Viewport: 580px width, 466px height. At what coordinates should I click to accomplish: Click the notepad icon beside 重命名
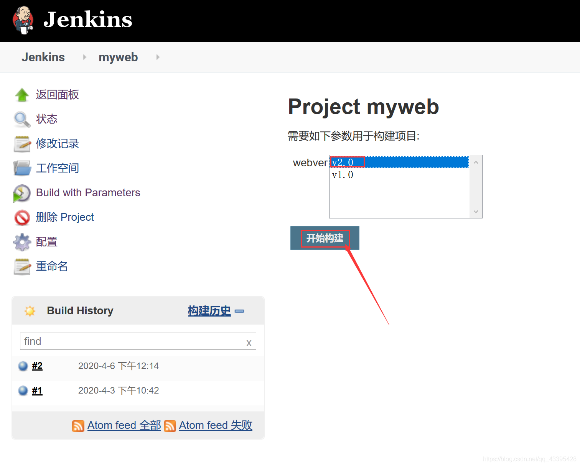(x=22, y=266)
